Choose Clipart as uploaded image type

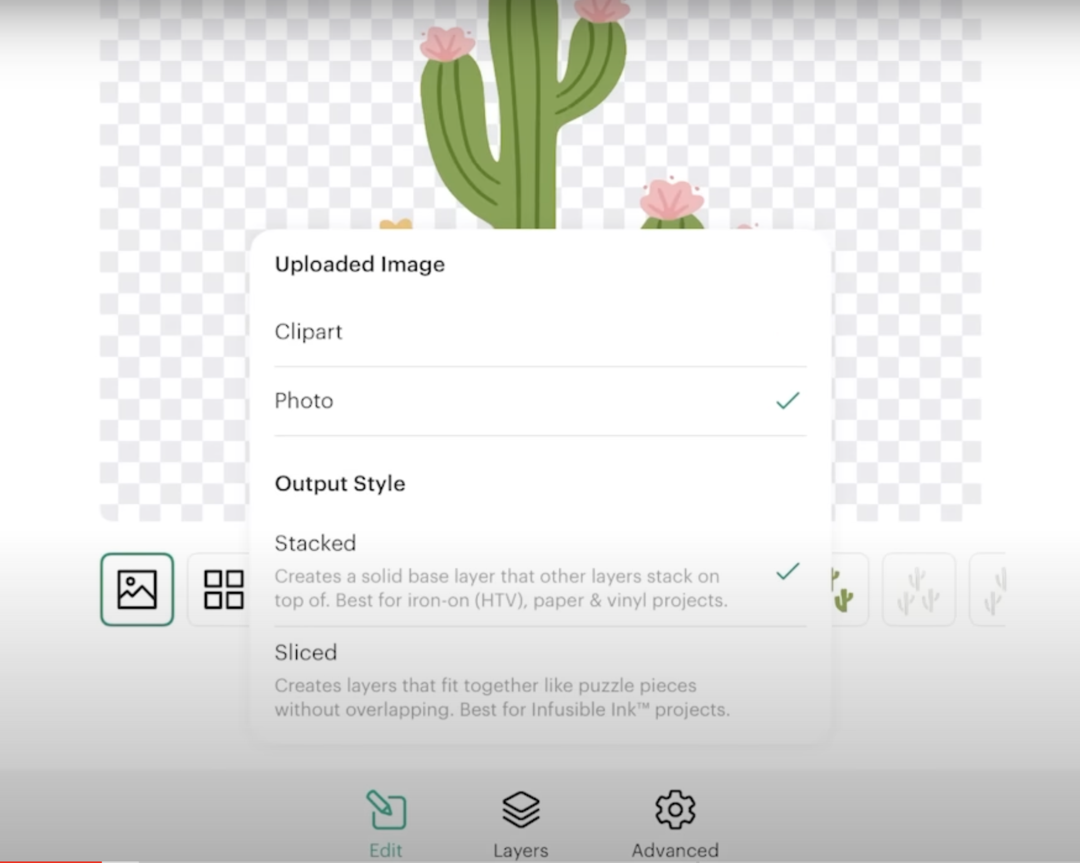pos(309,332)
